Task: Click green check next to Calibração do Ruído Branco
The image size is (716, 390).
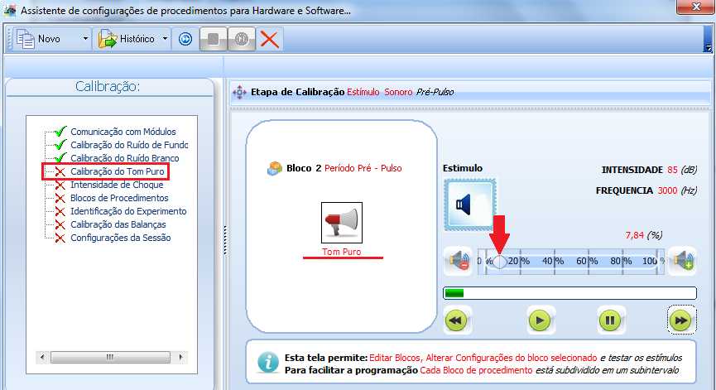Action: click(60, 158)
